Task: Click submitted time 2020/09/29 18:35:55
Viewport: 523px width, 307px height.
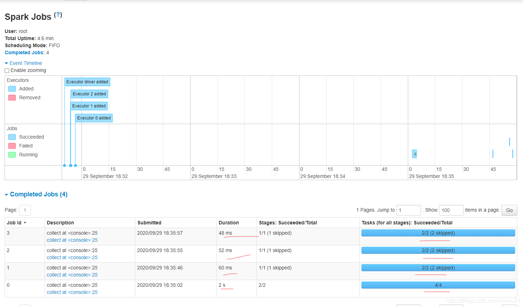Action: click(x=160, y=250)
